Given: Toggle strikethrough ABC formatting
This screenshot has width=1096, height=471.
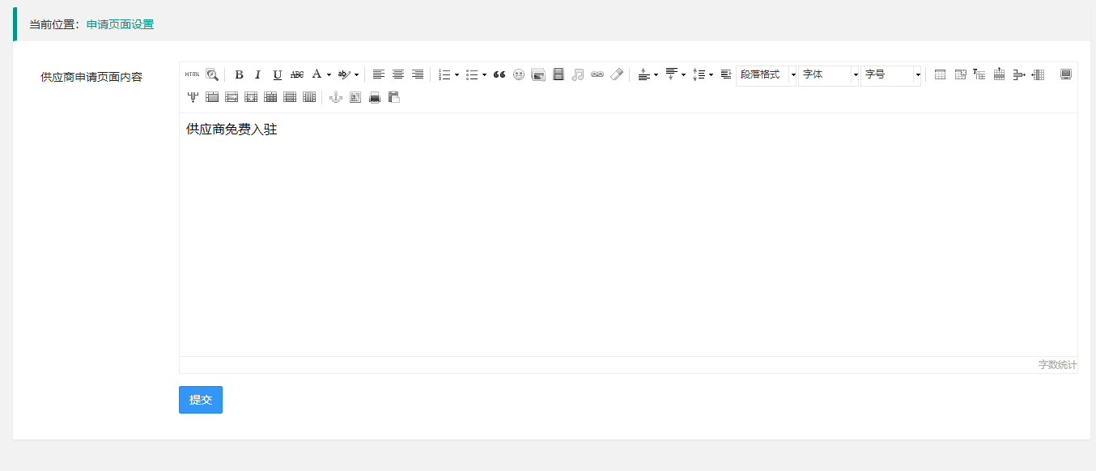Looking at the screenshot, I should point(297,74).
